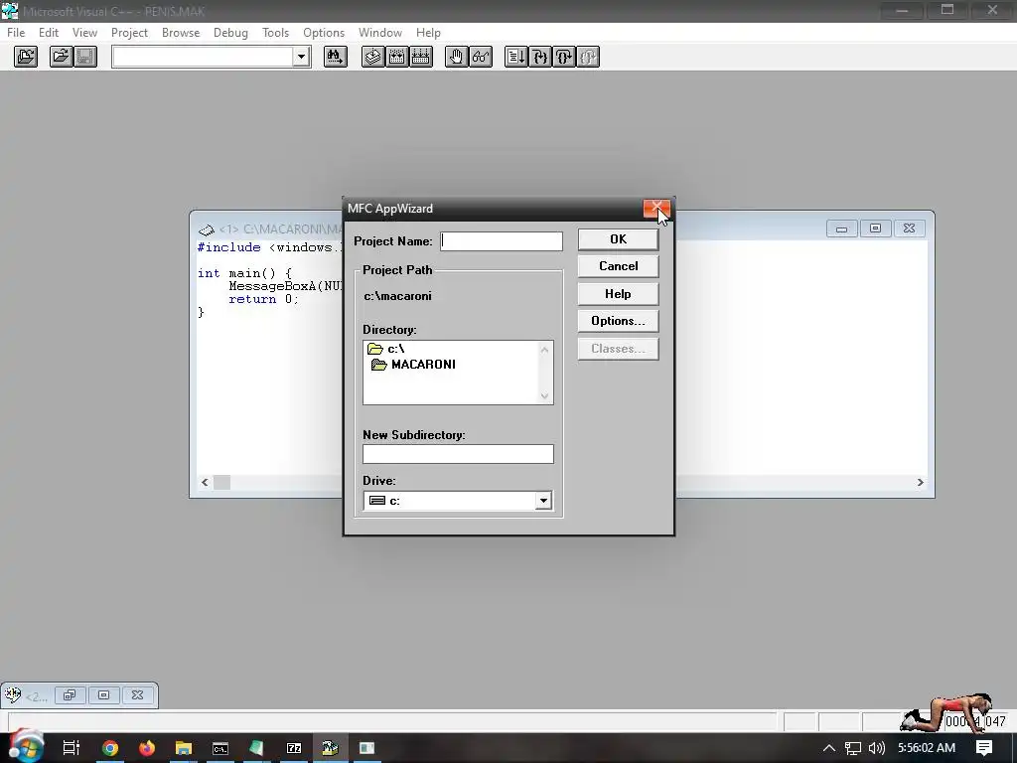Click the Options... button in AppWizard

coord(618,321)
